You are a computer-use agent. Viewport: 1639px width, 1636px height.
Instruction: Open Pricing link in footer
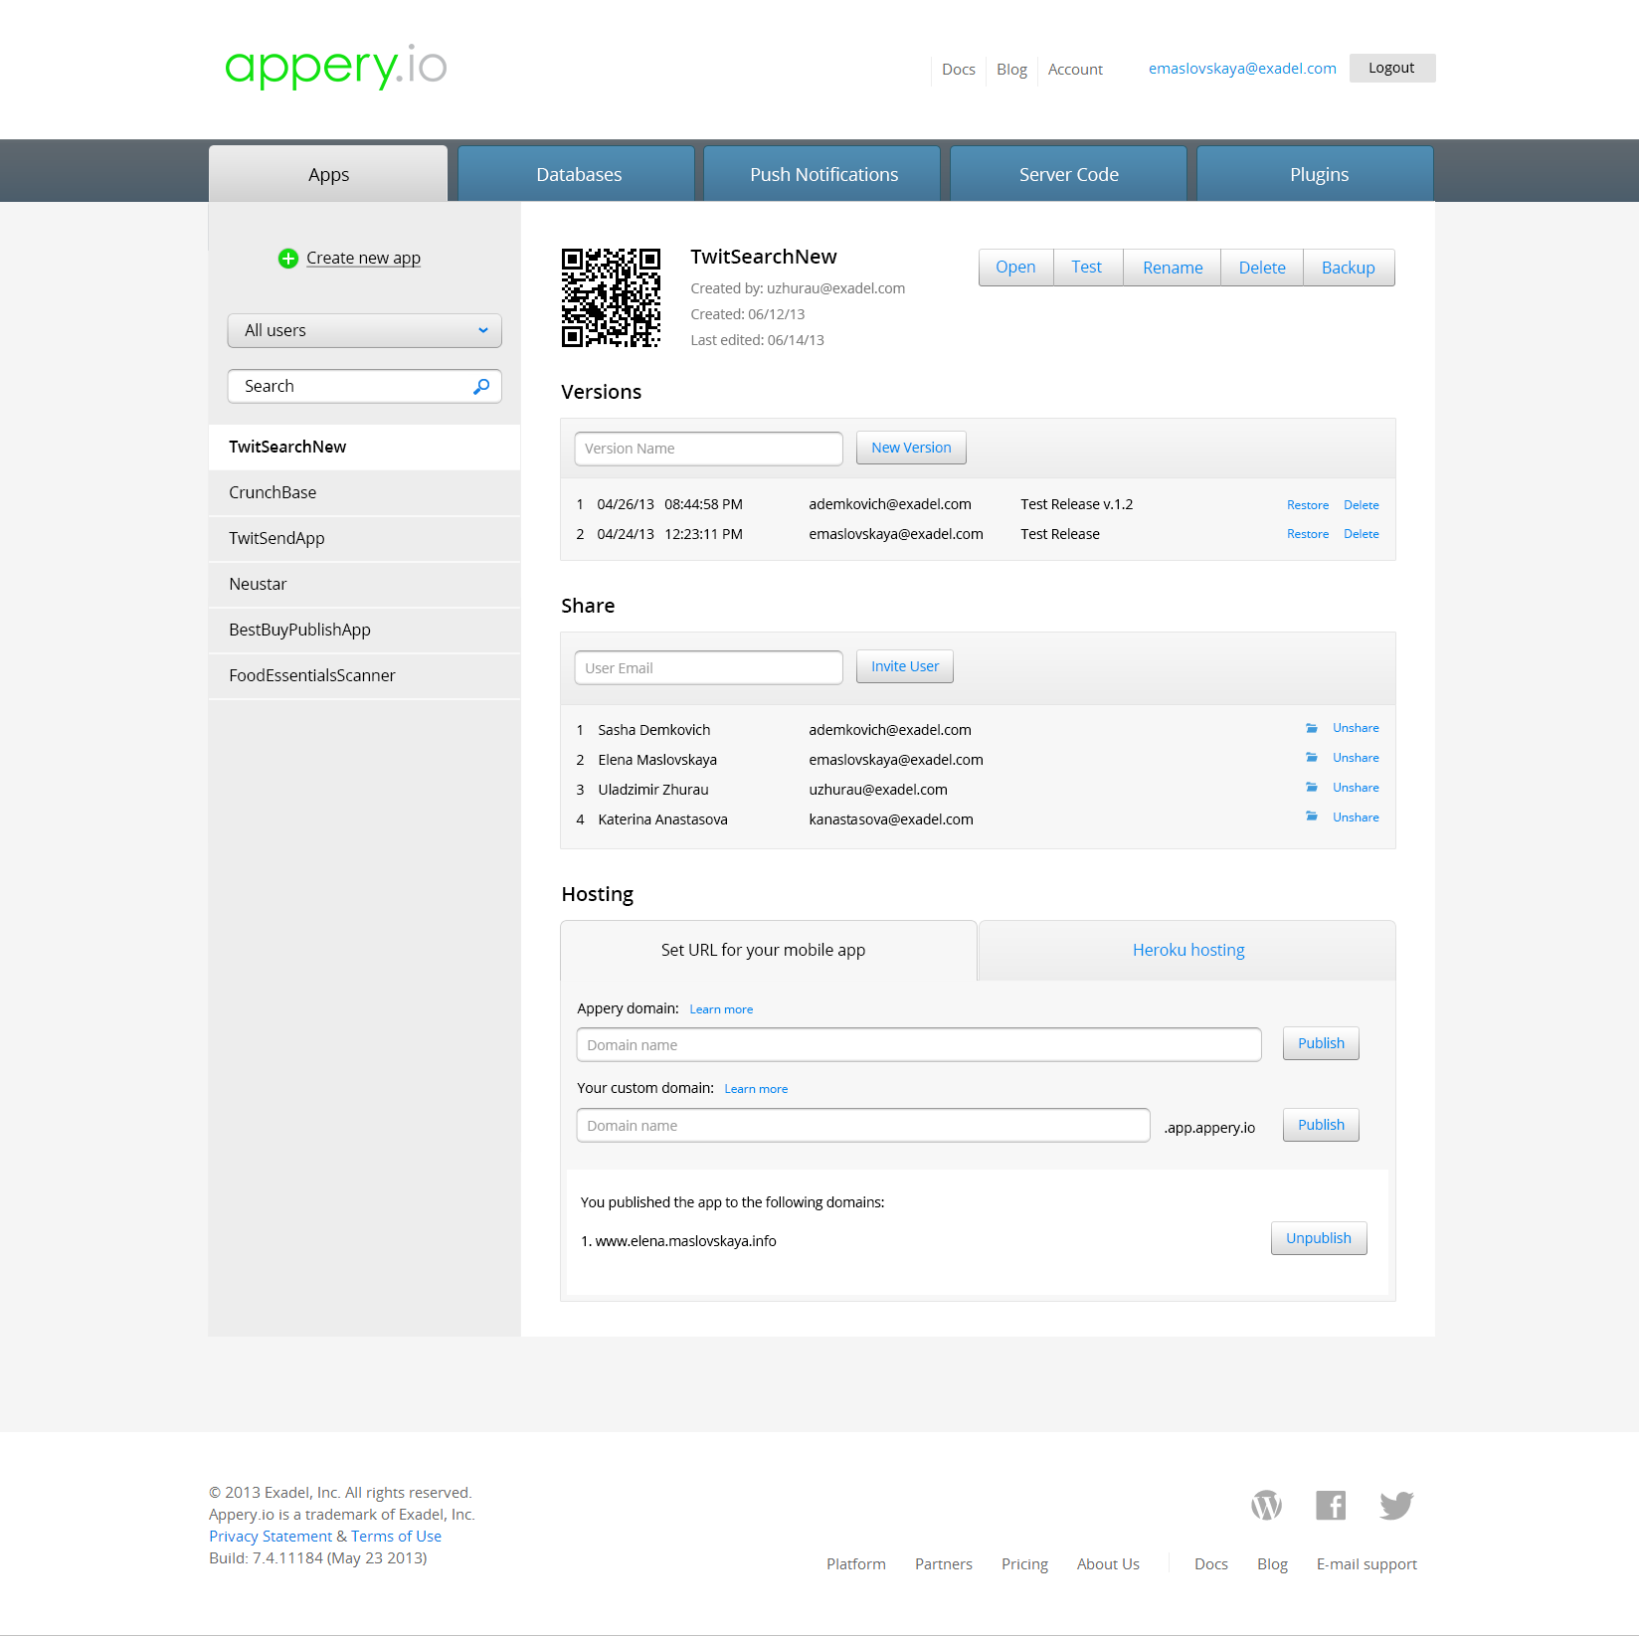[x=1024, y=1564]
